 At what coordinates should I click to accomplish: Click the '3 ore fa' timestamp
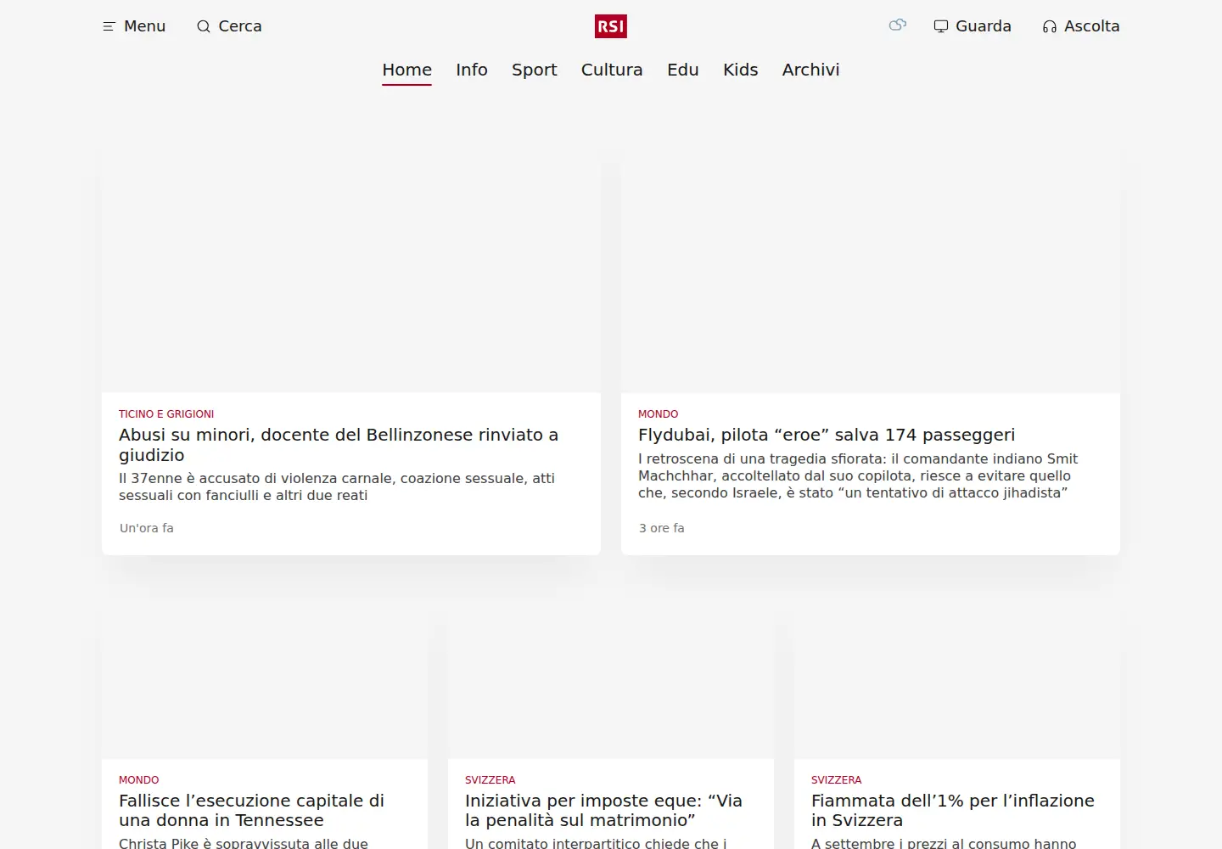pos(662,528)
